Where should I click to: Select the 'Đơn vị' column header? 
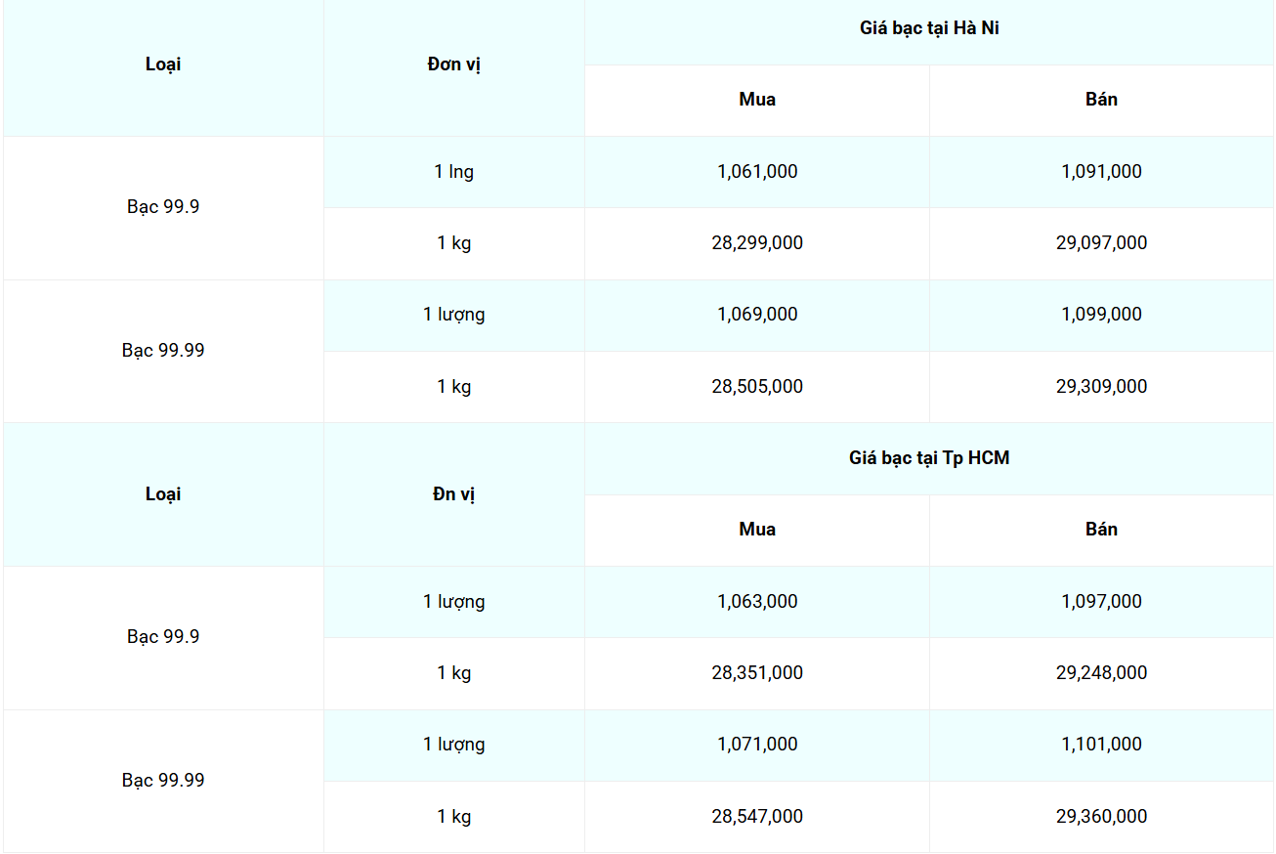coord(454,65)
